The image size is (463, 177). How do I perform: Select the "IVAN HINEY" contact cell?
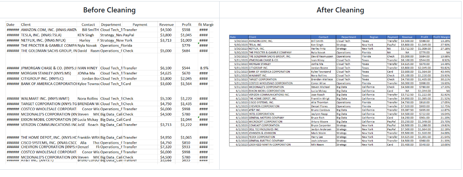(87, 68)
